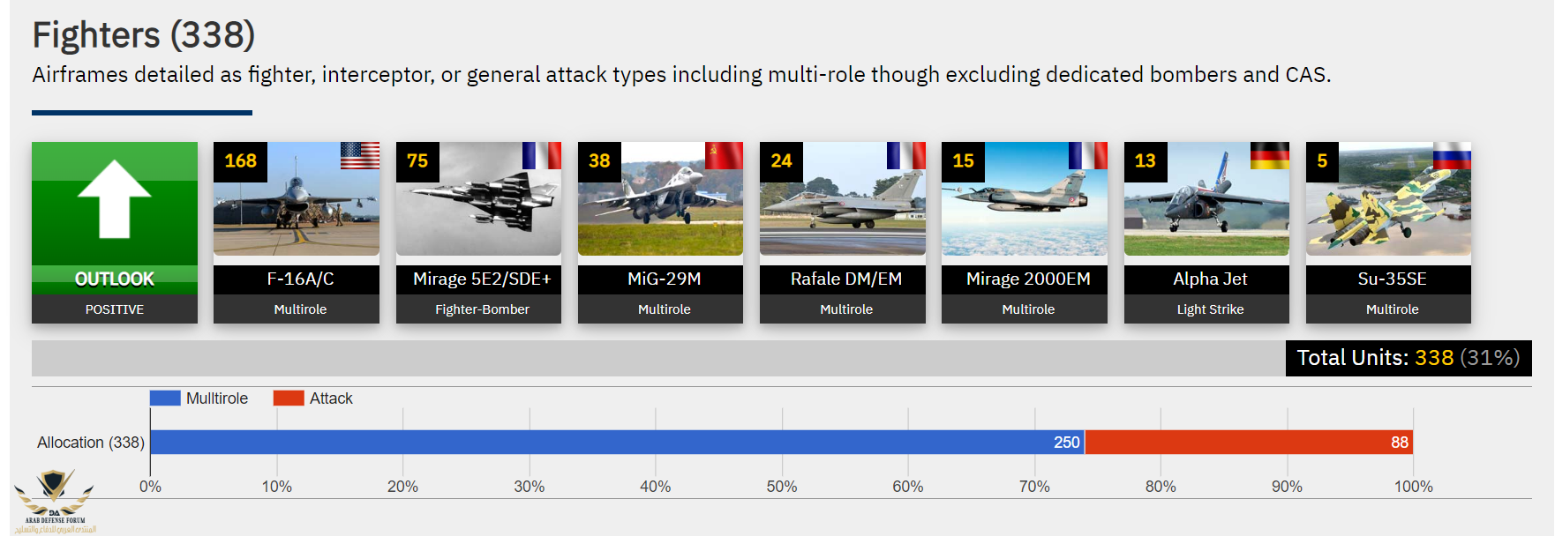Click the 75 count badge on Mirage 5E2/SDE+
The height and width of the screenshot is (536, 1555).
417,161
